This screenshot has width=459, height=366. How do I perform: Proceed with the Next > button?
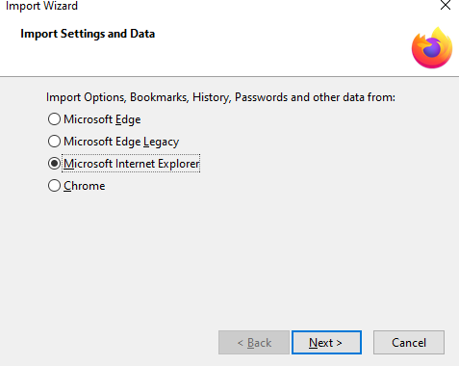[x=326, y=343]
